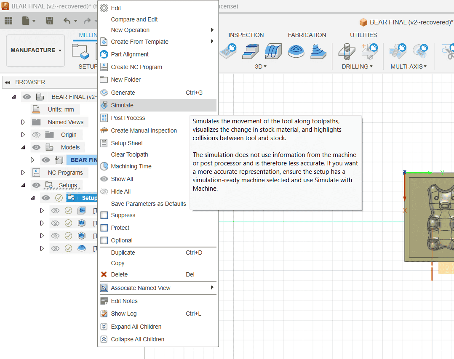454x359 pixels.
Task: Choose Expand All Children
Action: [x=158, y=327]
